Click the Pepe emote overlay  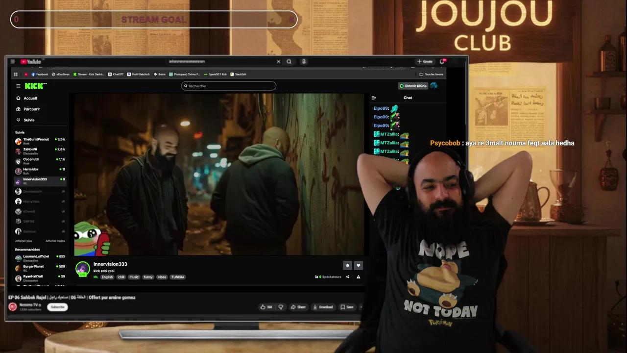[92, 239]
